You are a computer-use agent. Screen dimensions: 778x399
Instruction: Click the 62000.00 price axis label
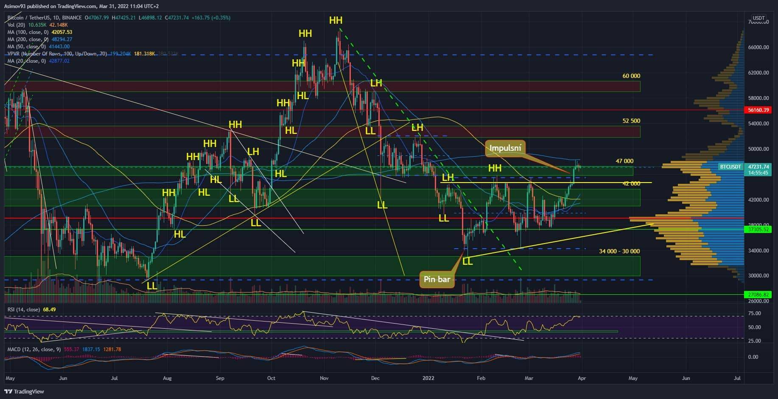[x=758, y=73]
